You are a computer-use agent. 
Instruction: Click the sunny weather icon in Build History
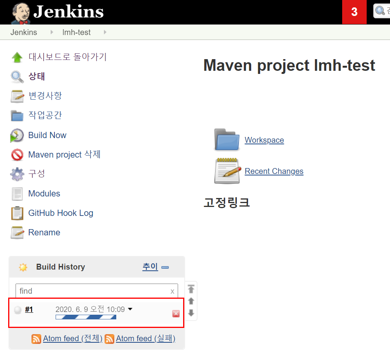tap(23, 267)
